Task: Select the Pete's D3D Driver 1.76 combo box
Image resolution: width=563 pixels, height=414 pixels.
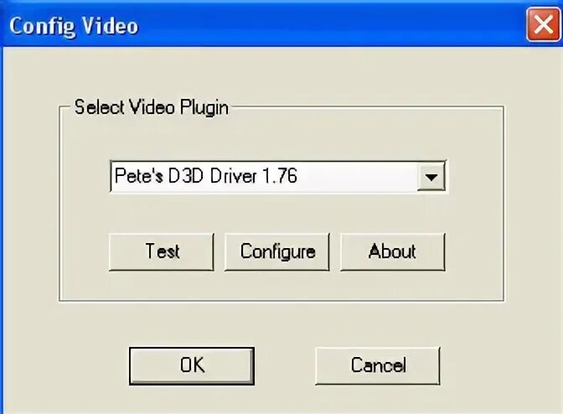Action: pyautogui.click(x=278, y=177)
